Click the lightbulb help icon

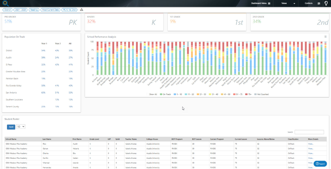[x=326, y=3]
